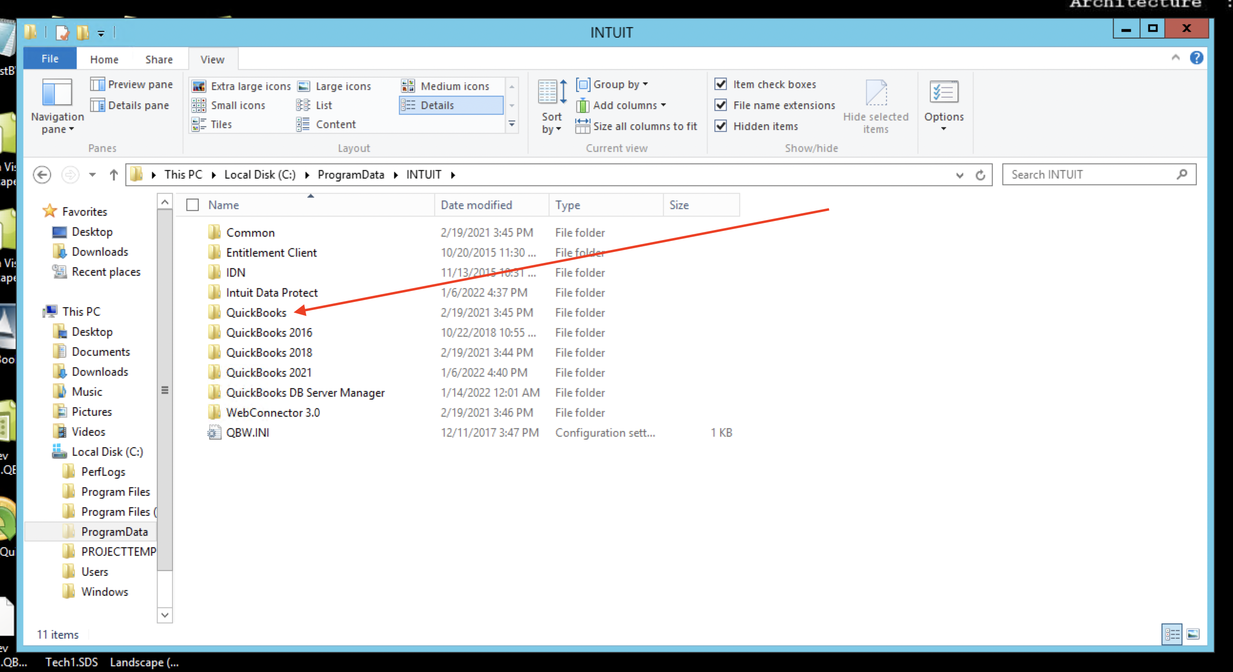The height and width of the screenshot is (672, 1233).
Task: Open the folder Options button
Action: 943,106
